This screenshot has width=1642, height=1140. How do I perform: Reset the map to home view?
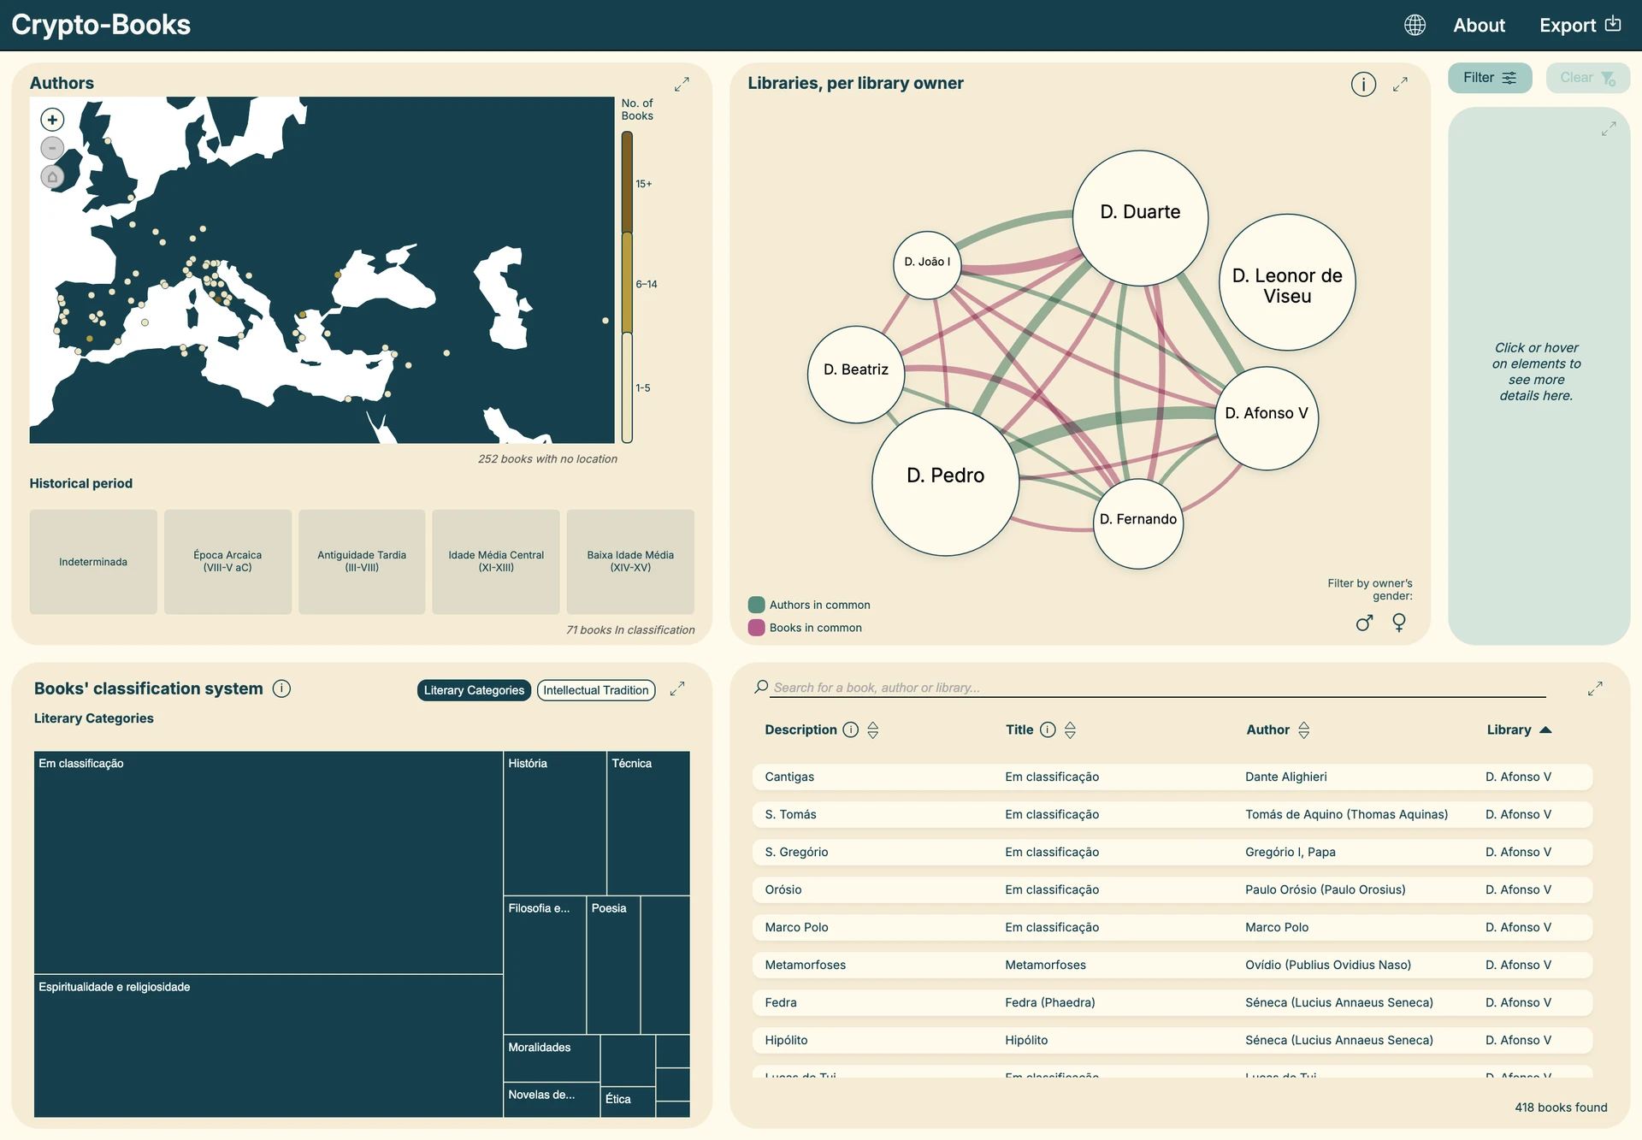52,177
